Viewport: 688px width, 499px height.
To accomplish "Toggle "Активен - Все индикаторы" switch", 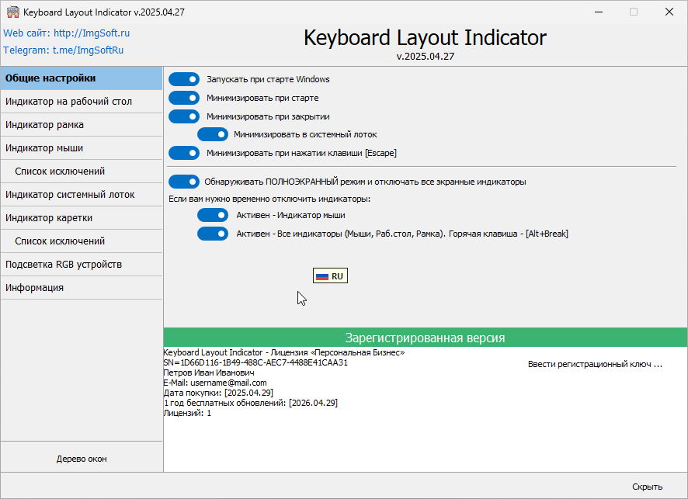I will pos(212,234).
